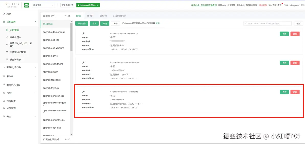Viewport: 305px width, 144px height.
Task: Click the 刷新 button
Action: click(x=116, y=23)
